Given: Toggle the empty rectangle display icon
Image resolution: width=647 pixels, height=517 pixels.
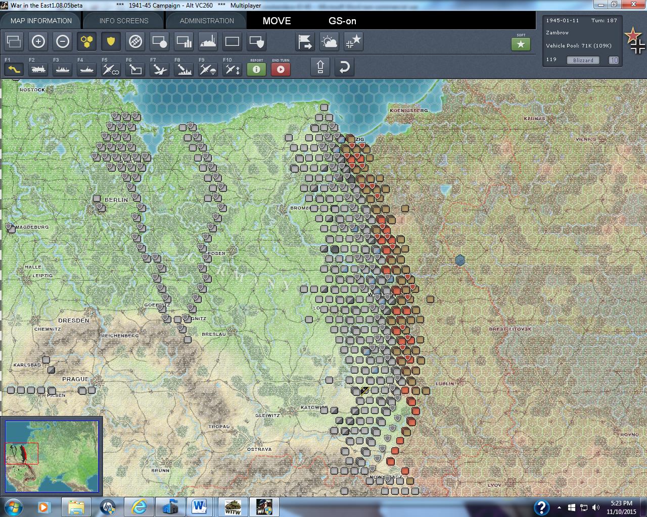Looking at the screenshot, I should pyautogui.click(x=232, y=41).
